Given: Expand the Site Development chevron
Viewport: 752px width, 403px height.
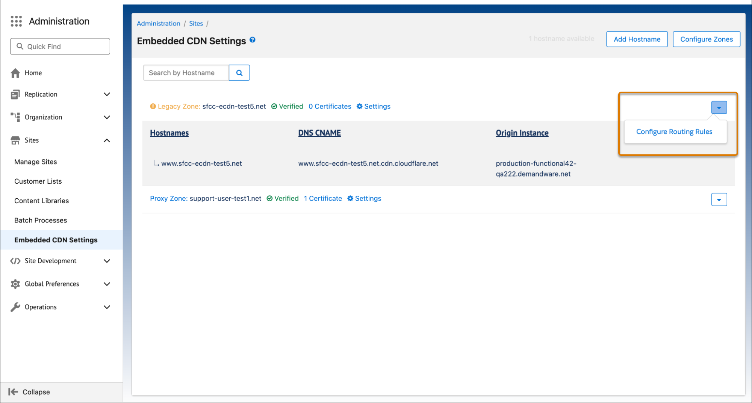Looking at the screenshot, I should coord(107,261).
